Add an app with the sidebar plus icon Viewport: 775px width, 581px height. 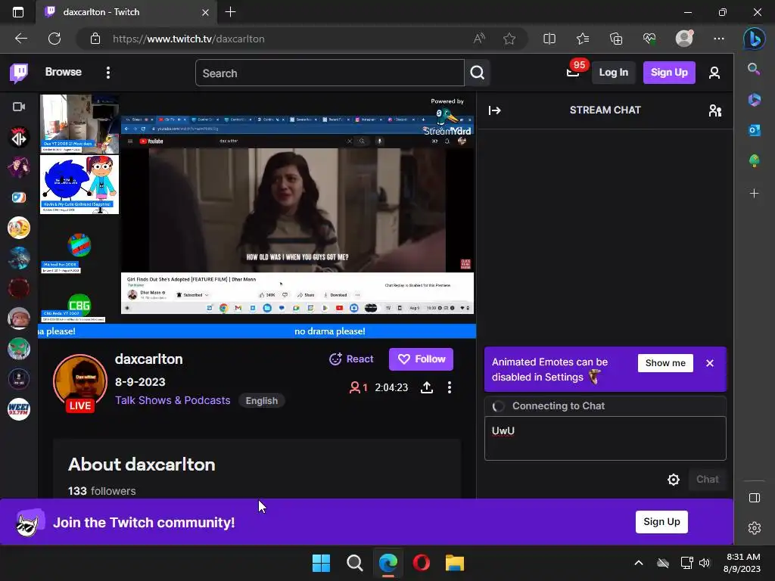click(754, 193)
